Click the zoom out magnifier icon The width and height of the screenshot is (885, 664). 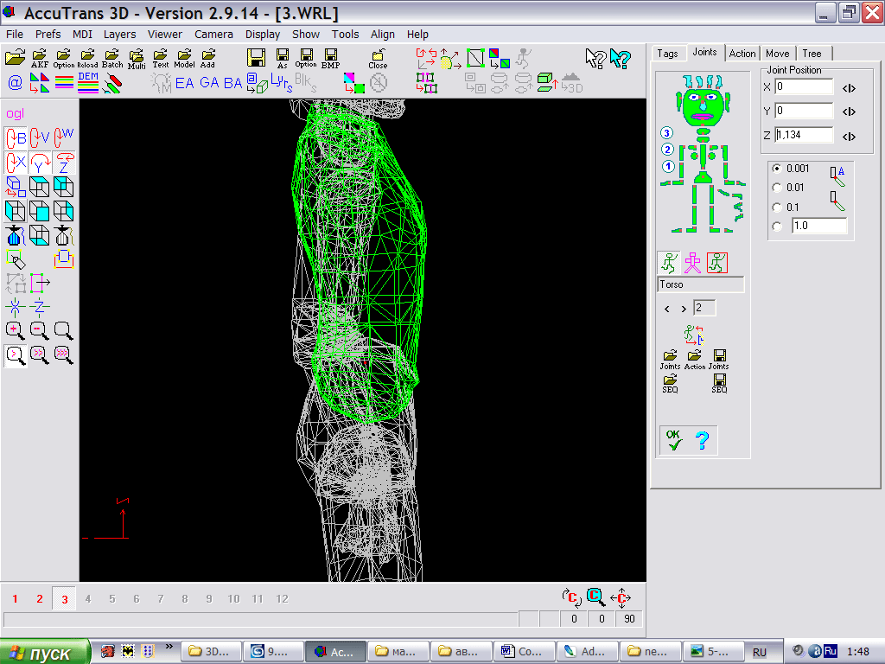point(40,330)
